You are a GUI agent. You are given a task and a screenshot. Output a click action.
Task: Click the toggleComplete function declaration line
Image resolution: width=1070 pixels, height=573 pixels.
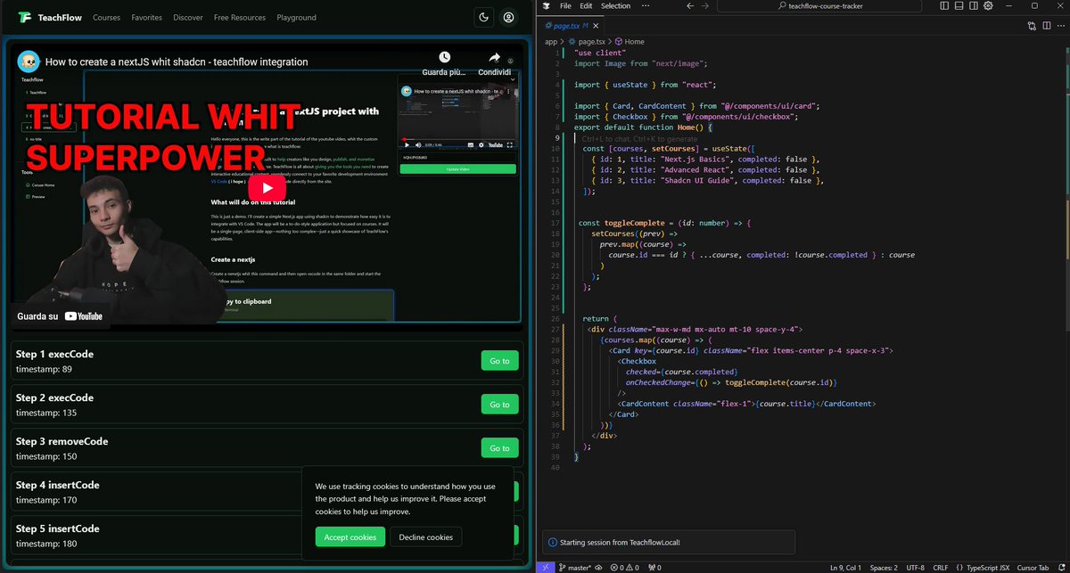point(665,223)
